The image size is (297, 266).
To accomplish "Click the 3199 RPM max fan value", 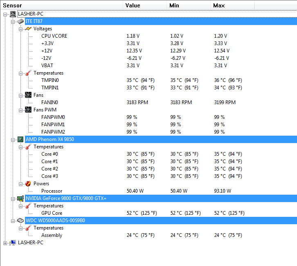I will pos(225,102).
